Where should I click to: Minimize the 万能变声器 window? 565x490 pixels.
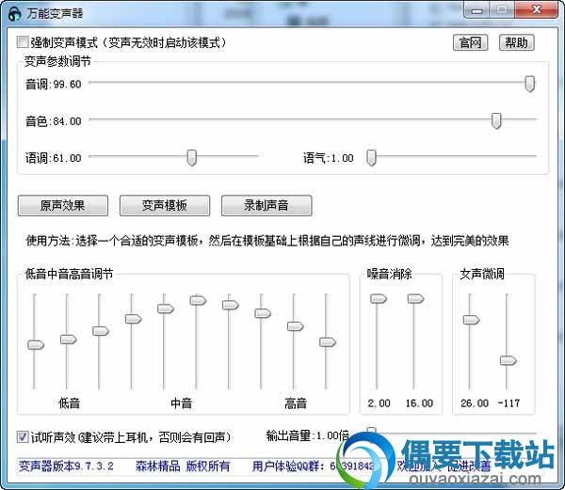point(476,10)
